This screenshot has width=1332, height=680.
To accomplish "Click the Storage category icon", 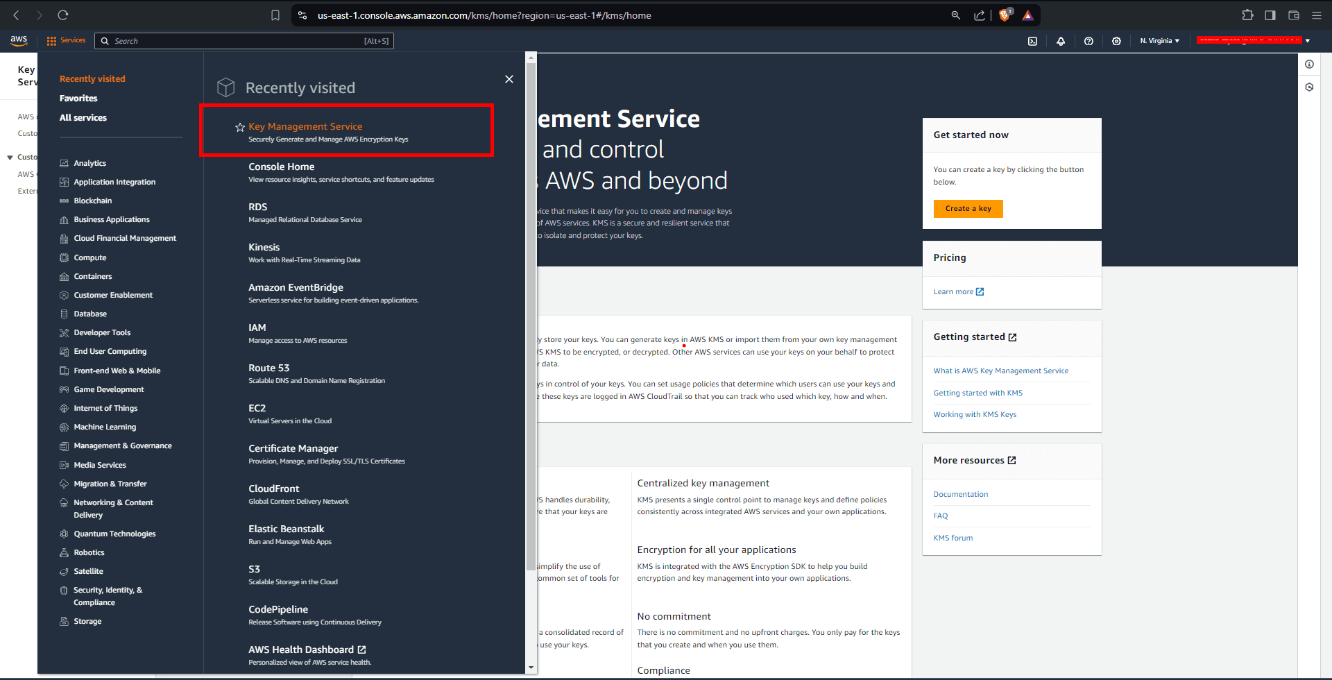I will click(x=64, y=622).
